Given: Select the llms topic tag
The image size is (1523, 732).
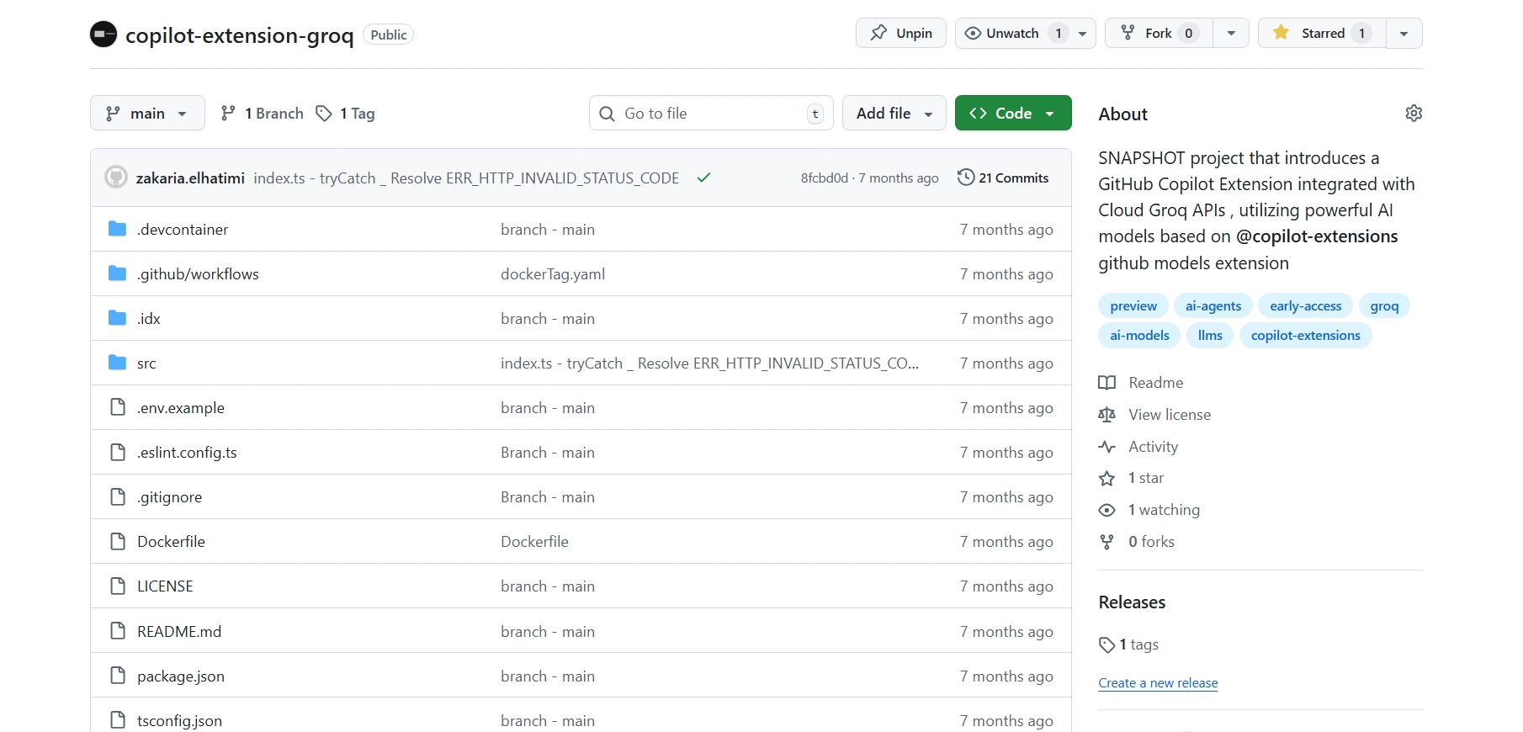Looking at the screenshot, I should coord(1210,335).
